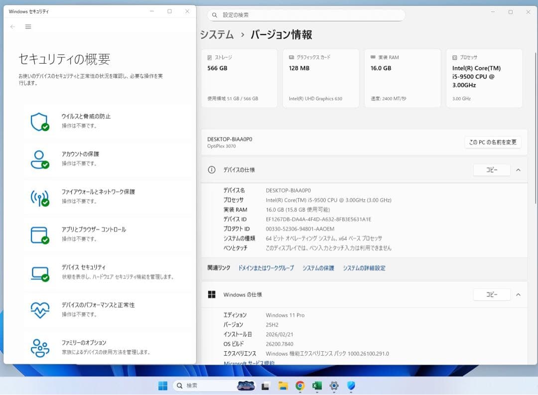Click the Windows logo beside Windows の仕様
538x395 pixels.
(x=212, y=294)
